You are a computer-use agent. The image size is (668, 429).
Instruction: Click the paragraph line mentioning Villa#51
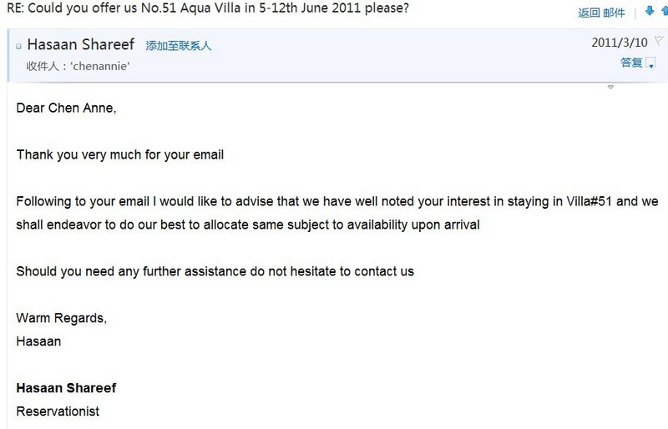coord(332,201)
